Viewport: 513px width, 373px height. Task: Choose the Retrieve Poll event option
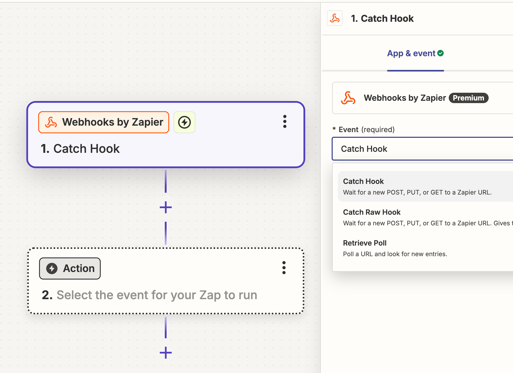[x=425, y=248]
